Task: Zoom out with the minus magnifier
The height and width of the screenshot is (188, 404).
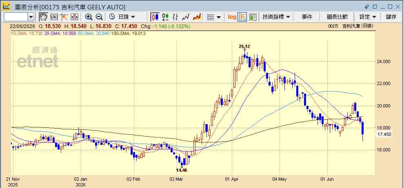Action: point(99,17)
